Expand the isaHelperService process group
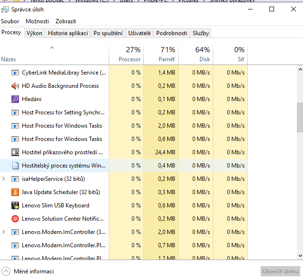 (4, 179)
